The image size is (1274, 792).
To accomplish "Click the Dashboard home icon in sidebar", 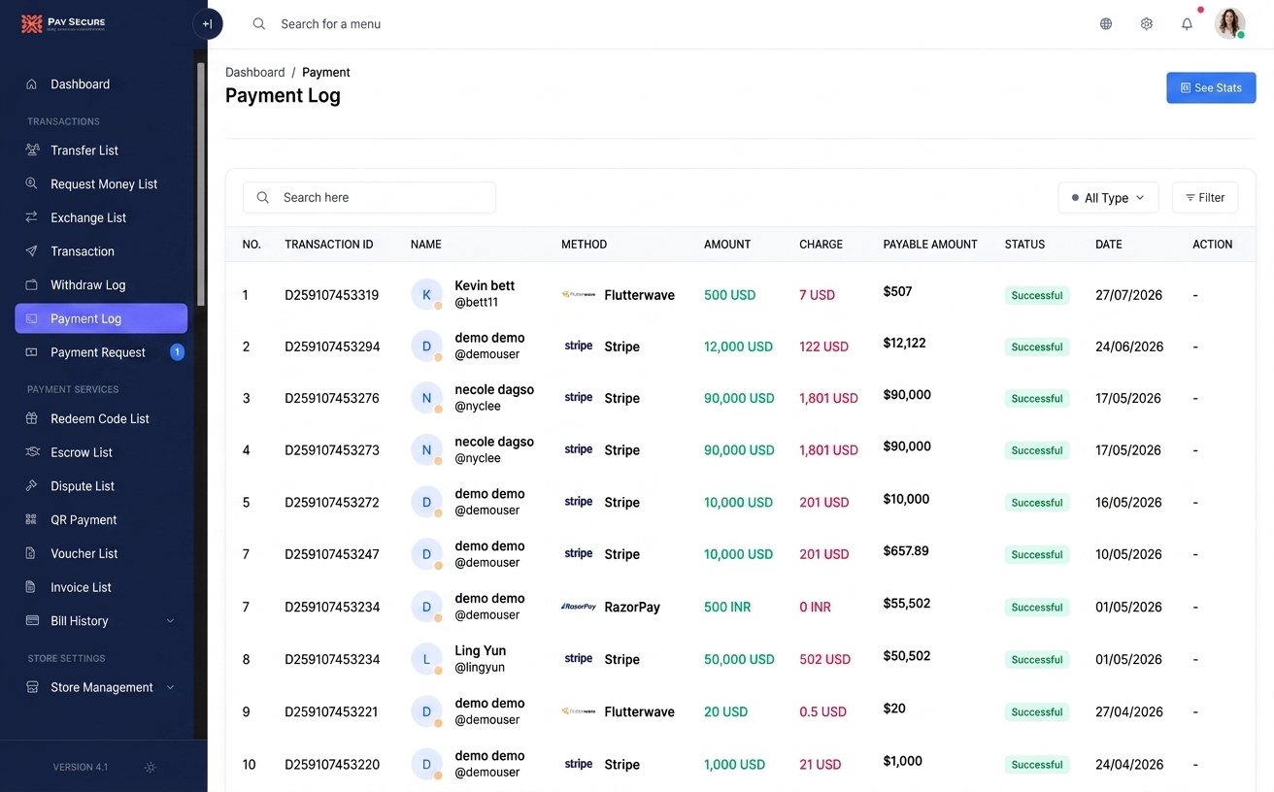I will 32,84.
